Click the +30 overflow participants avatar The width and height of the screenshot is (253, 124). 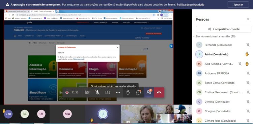coord(8,114)
